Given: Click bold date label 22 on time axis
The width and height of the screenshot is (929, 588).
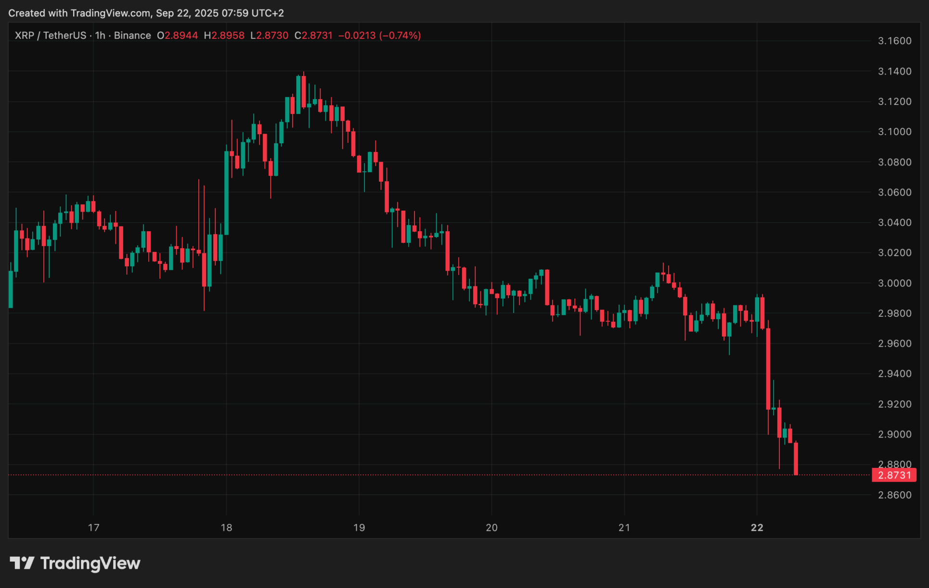Looking at the screenshot, I should point(757,527).
